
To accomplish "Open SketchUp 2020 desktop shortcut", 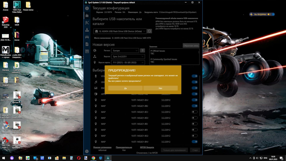I will tap(5, 22).
